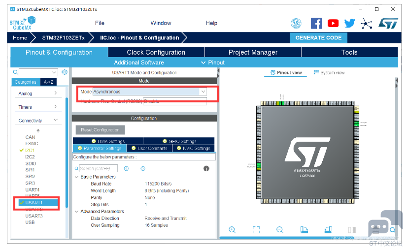Zoom in on the chip pinout
Screen dimensions: 407x251
tap(232, 230)
